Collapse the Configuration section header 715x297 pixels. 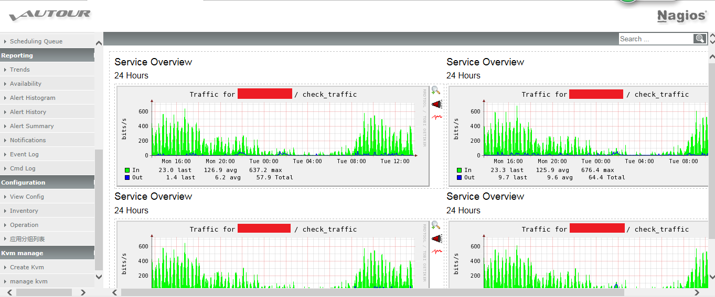[x=47, y=182]
